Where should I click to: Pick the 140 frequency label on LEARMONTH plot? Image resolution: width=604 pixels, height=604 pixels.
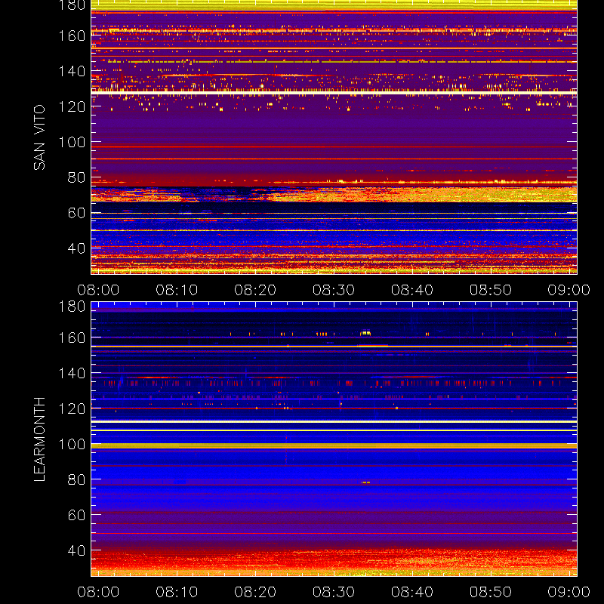pos(72,373)
